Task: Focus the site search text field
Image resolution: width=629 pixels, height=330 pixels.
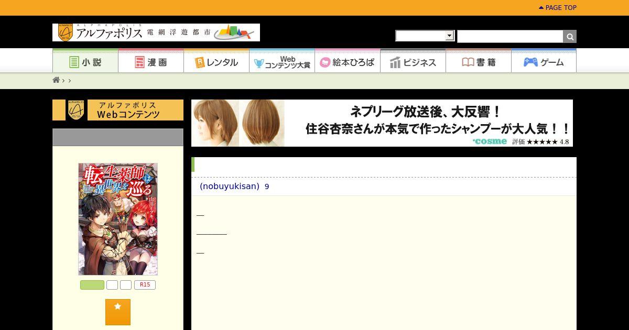Action: click(x=510, y=36)
